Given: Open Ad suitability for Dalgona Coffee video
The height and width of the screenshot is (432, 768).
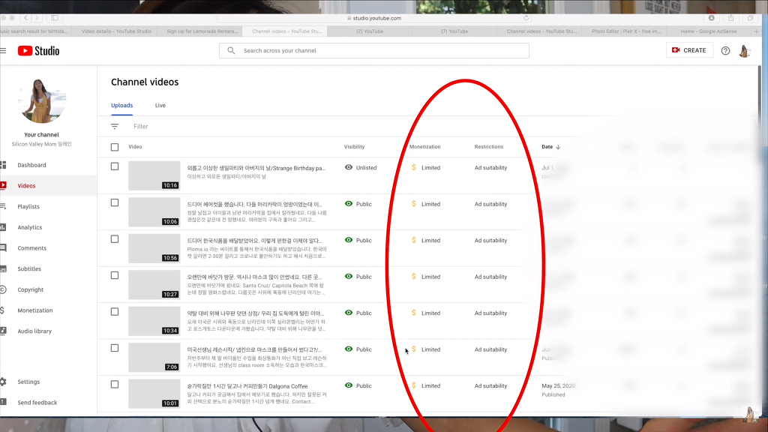Looking at the screenshot, I should [x=490, y=385].
